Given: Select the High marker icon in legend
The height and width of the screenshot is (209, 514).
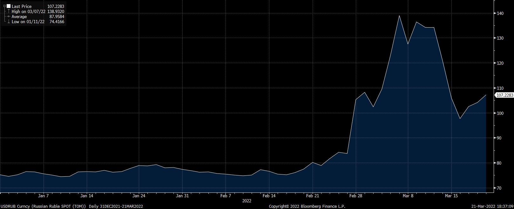Looking at the screenshot, I should click(9, 11).
